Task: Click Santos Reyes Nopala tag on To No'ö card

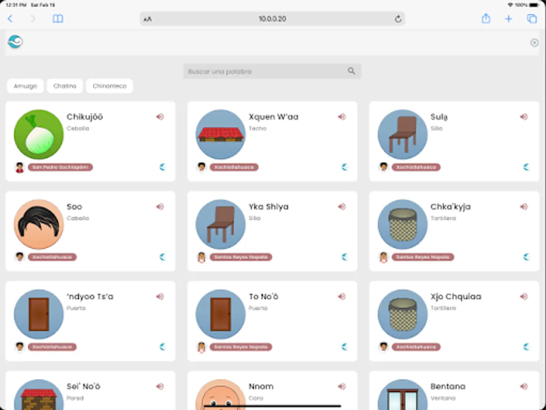Action: [x=241, y=347]
